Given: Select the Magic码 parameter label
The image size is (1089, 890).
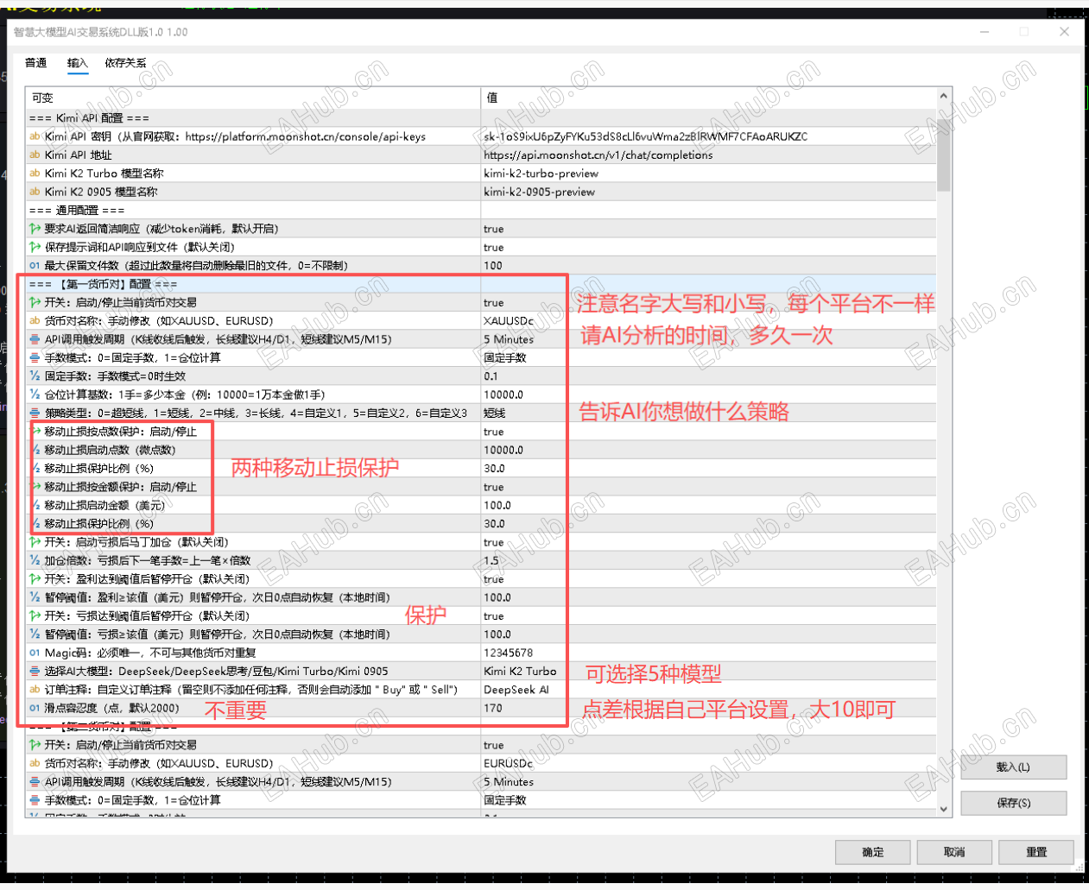Looking at the screenshot, I should pyautogui.click(x=150, y=653).
